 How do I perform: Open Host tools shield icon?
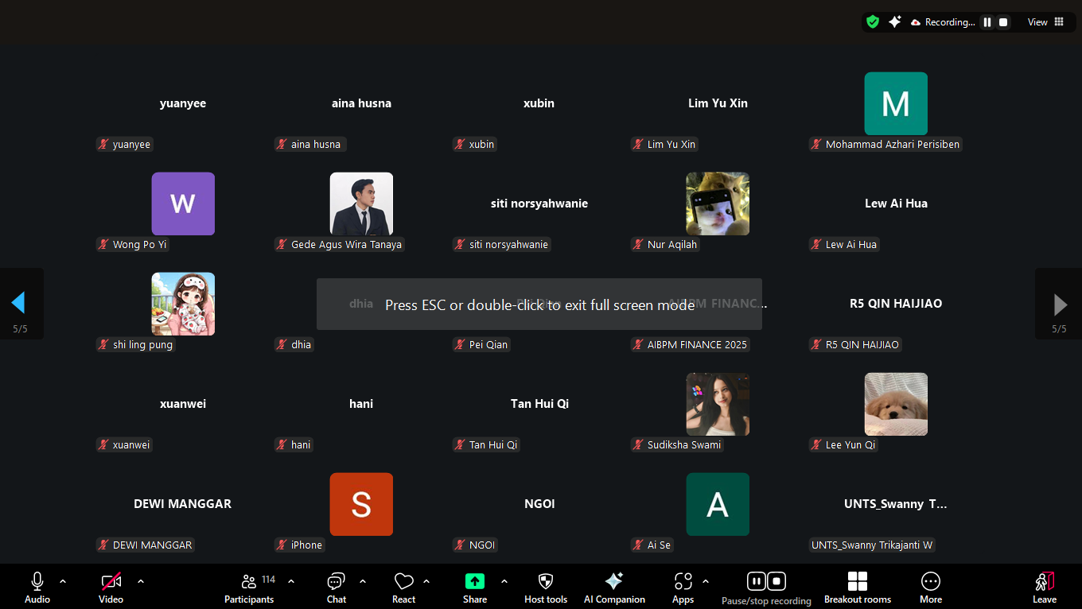[x=546, y=581]
